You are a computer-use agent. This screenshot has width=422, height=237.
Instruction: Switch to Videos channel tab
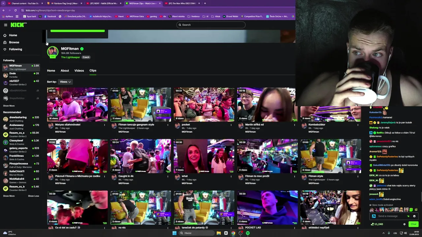79,70
